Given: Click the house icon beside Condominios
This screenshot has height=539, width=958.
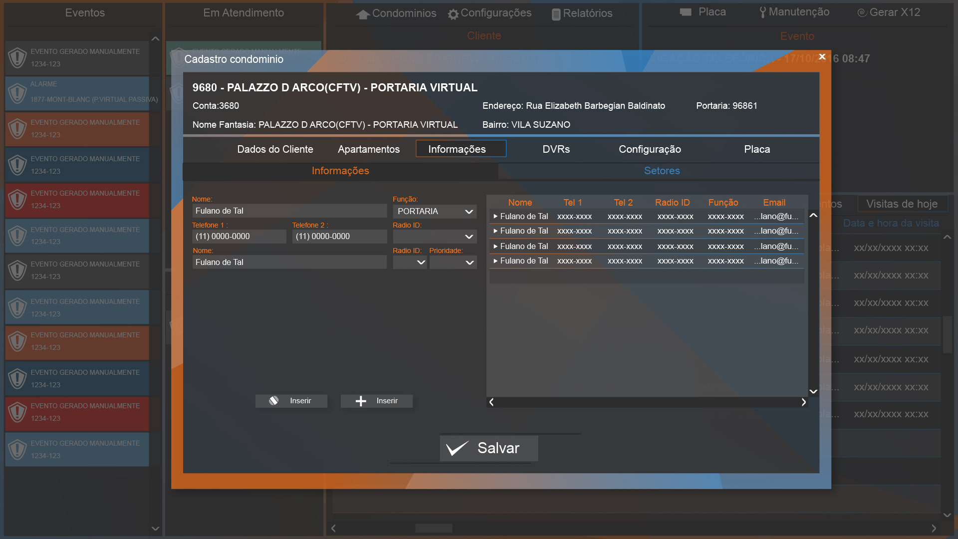Looking at the screenshot, I should [363, 14].
